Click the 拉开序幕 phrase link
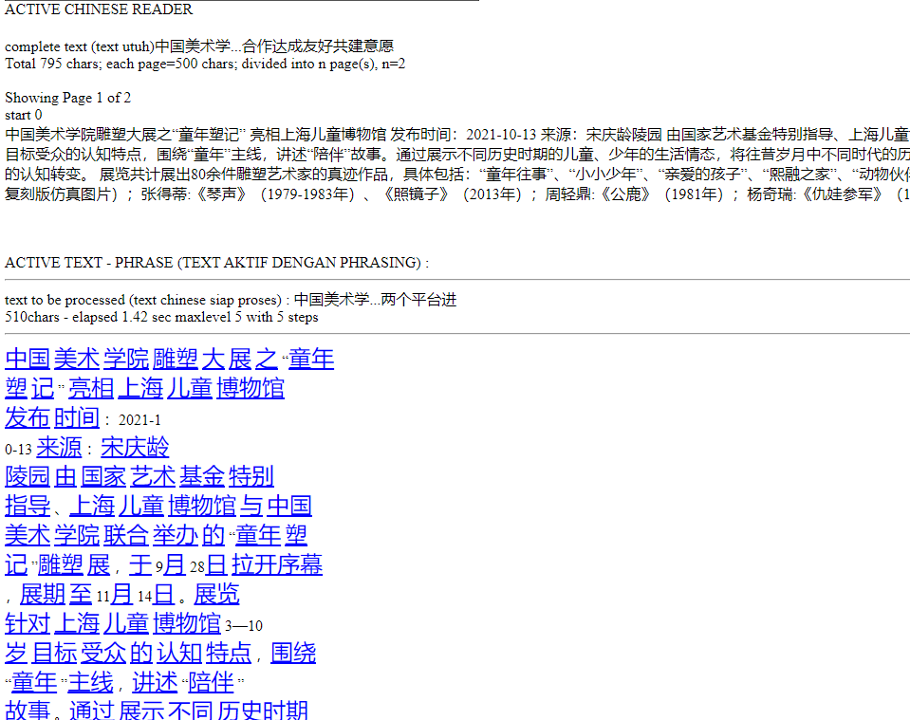 click(x=277, y=564)
